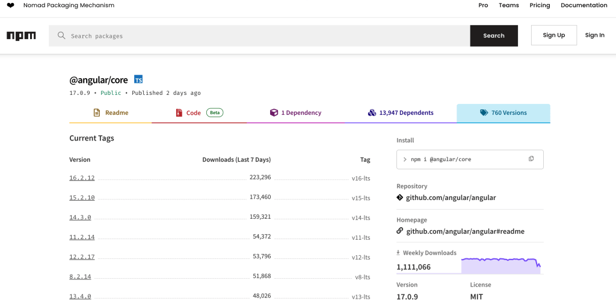Select the 760 Versions tab
Image resolution: width=616 pixels, height=304 pixels.
coord(504,113)
